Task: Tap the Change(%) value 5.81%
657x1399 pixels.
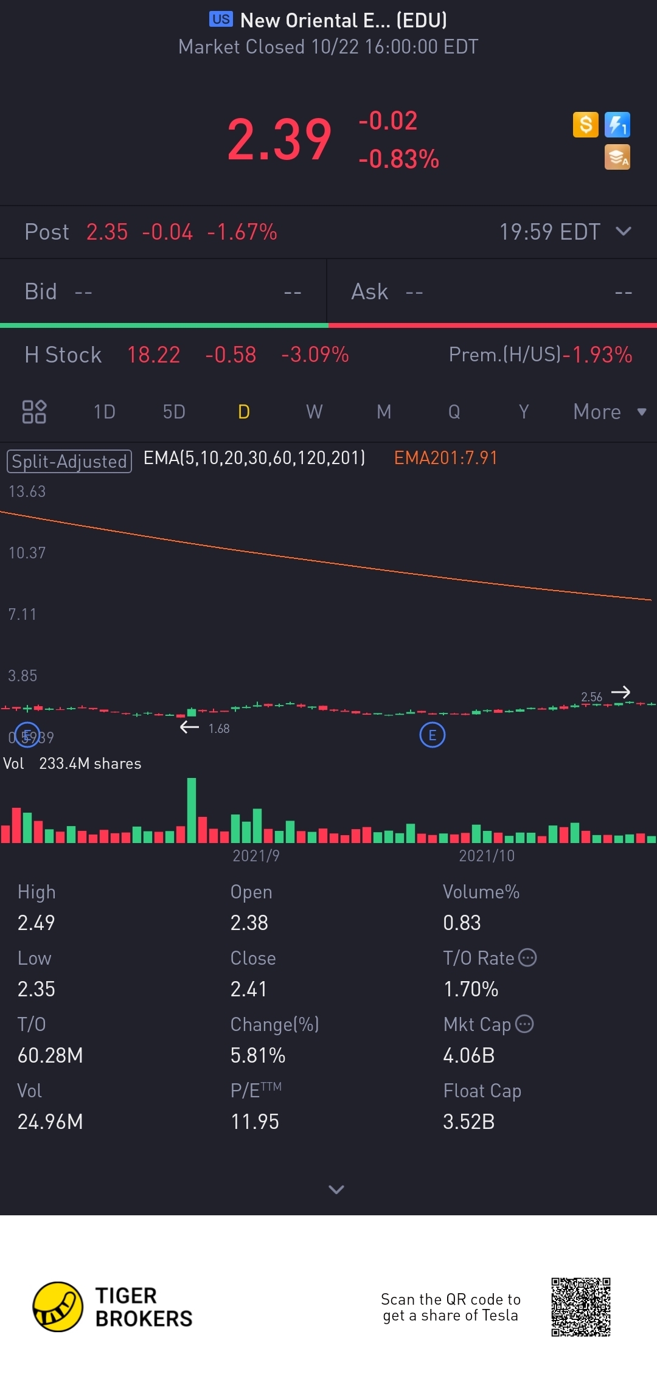Action: pyautogui.click(x=258, y=1055)
